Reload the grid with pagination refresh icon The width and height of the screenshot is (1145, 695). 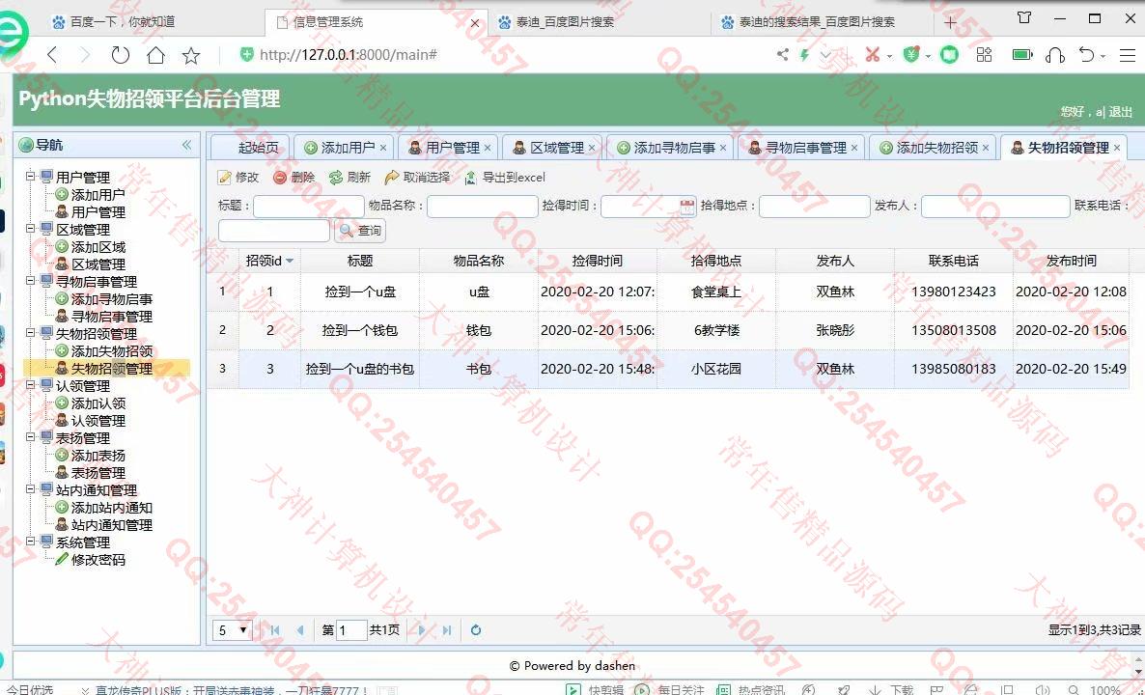(x=476, y=630)
